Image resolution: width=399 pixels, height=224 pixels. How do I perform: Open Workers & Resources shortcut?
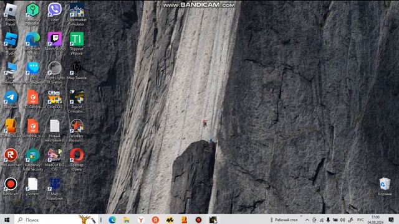77,131
